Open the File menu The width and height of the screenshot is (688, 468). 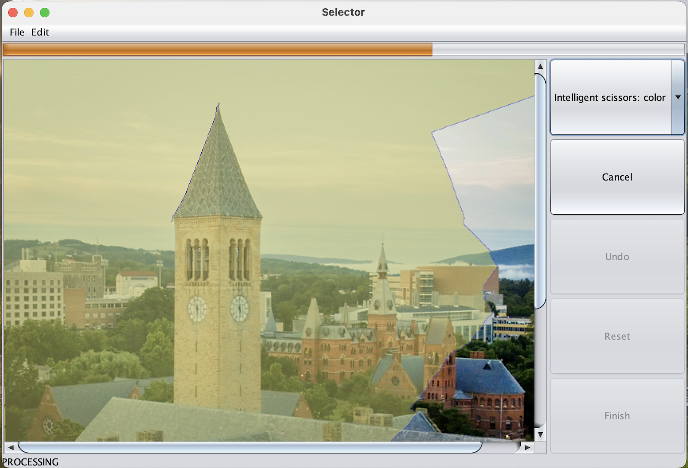pyautogui.click(x=17, y=32)
